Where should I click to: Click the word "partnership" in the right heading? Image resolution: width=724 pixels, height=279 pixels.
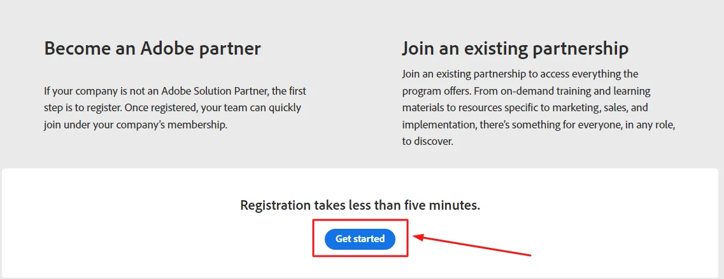click(x=579, y=49)
